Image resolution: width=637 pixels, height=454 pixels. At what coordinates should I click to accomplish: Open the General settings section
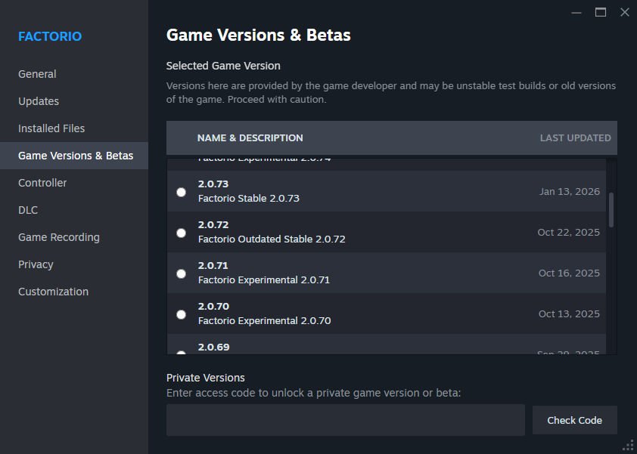37,74
